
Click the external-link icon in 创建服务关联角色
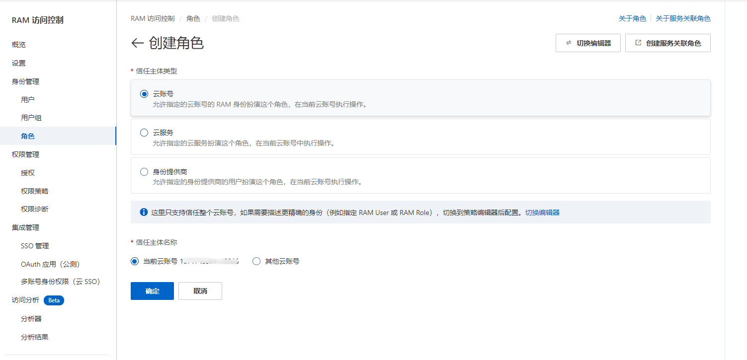click(639, 43)
